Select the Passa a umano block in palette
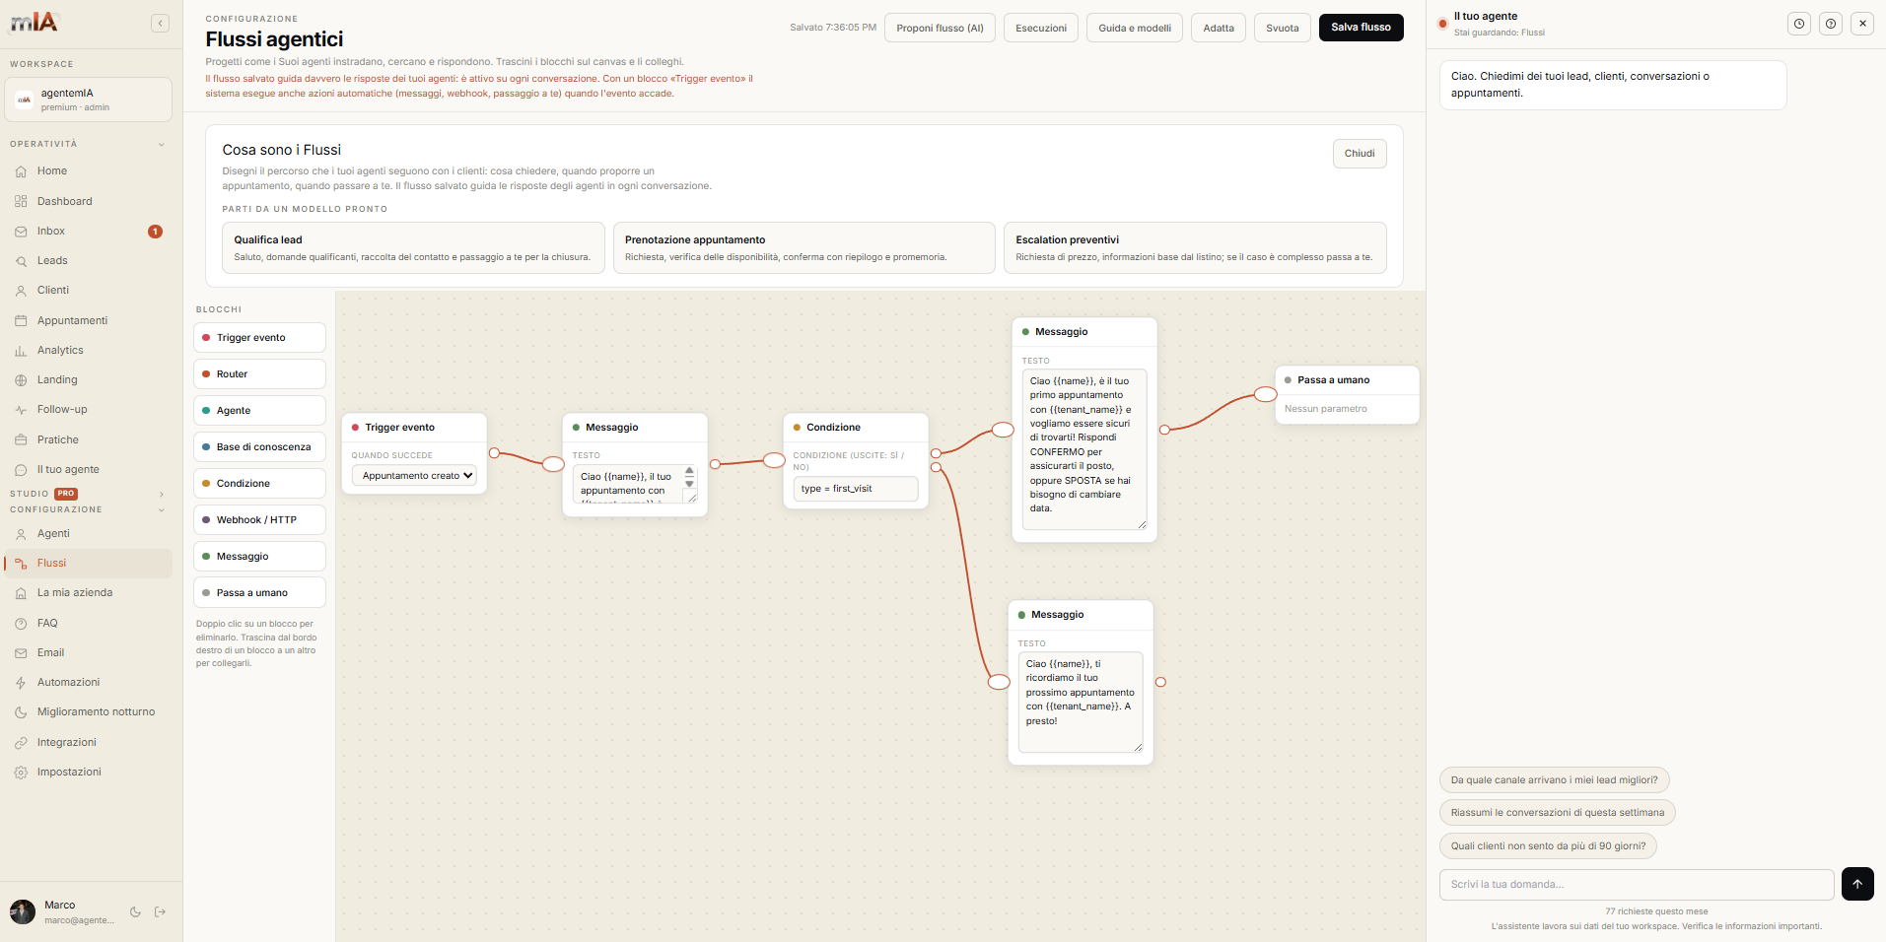 [x=259, y=593]
